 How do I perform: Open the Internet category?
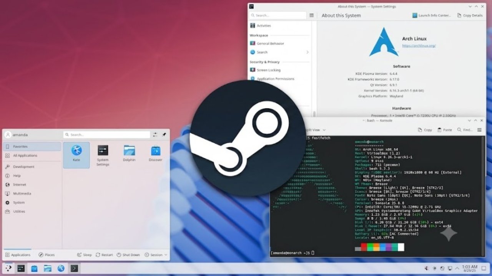[32, 185]
